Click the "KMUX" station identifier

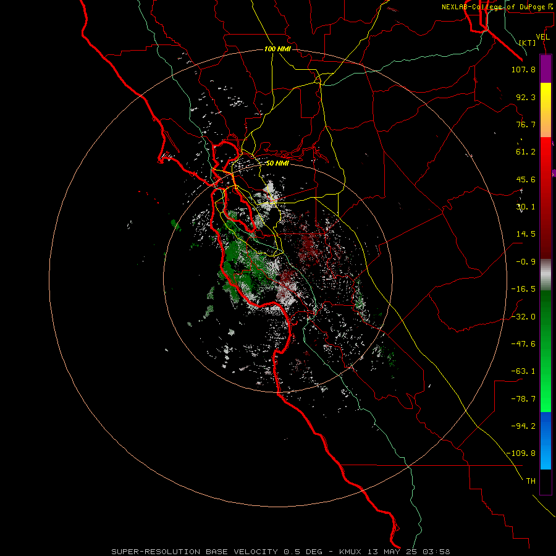point(350,552)
